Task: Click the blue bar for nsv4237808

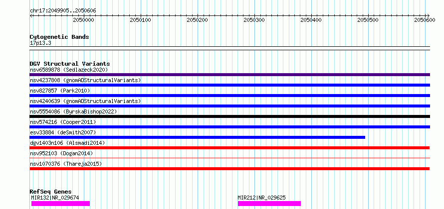Action: point(229,85)
